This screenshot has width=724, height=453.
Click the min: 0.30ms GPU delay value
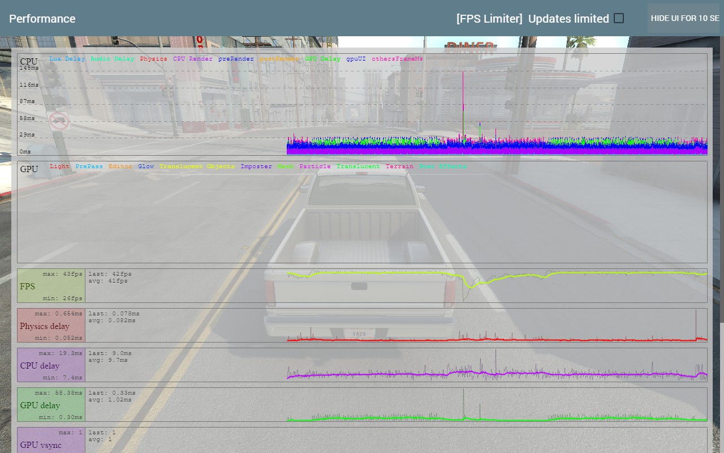(x=61, y=417)
